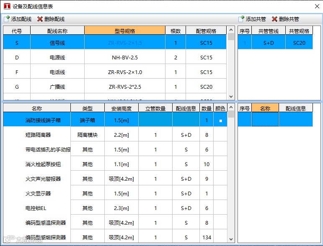Viewport: 323px width, 246px height.
Task: Click the 添加共管 add shared conduit icon
Action: point(241,19)
